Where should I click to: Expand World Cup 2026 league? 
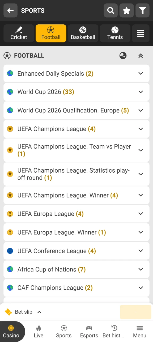76,92
